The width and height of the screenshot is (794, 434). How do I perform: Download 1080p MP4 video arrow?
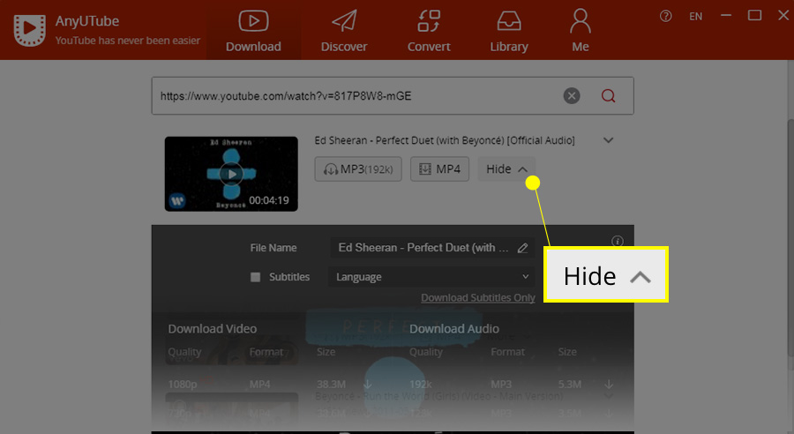pos(368,385)
